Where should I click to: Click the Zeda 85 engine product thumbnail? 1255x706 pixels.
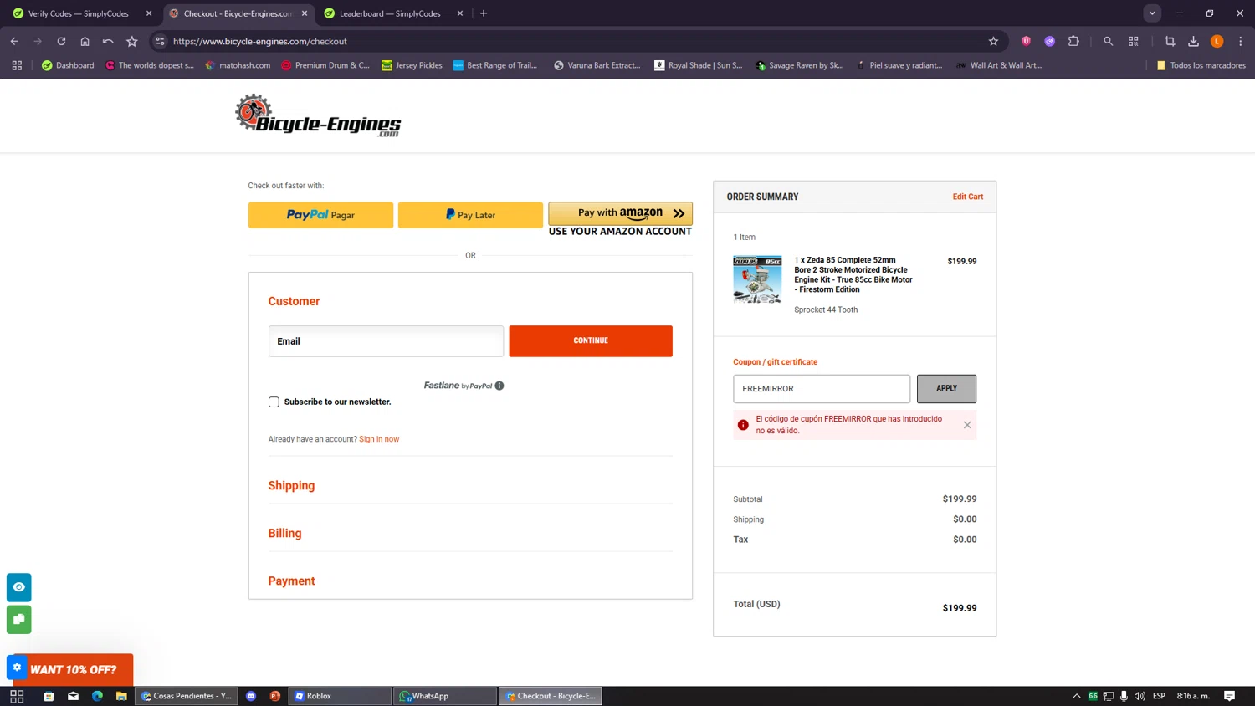757,279
